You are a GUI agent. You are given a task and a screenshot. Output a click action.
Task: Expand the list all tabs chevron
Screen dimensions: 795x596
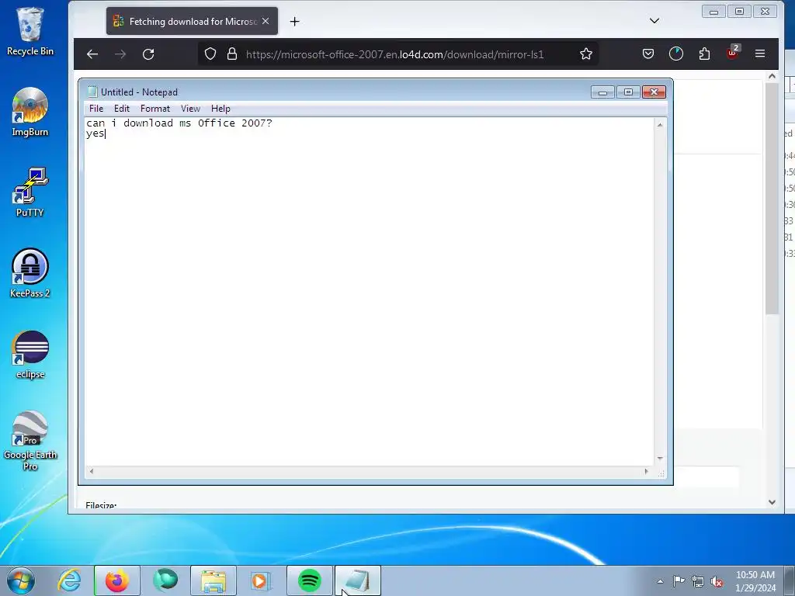[x=654, y=21]
